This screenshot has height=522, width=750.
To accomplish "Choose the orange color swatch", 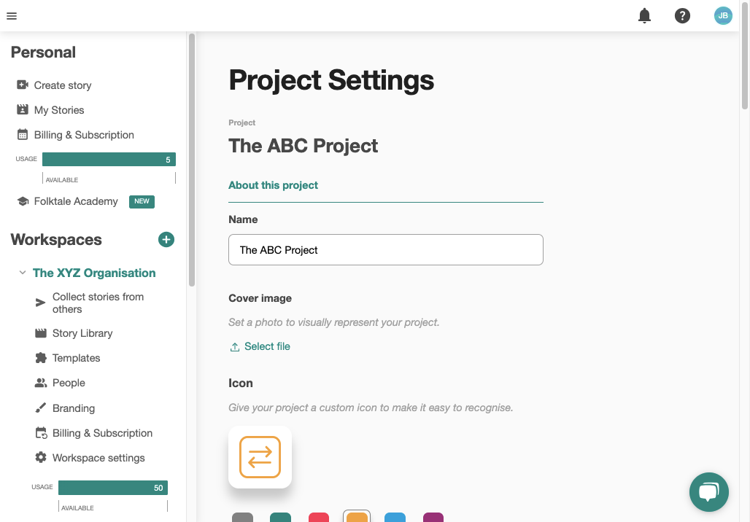I will pyautogui.click(x=357, y=517).
